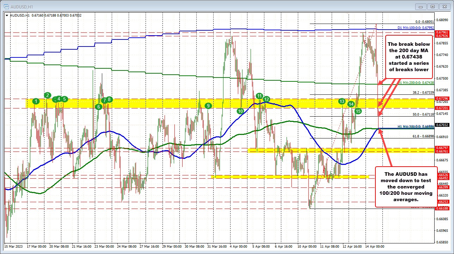Click green marker 9 on the chart
The height and width of the screenshot is (254, 454).
(x=208, y=105)
